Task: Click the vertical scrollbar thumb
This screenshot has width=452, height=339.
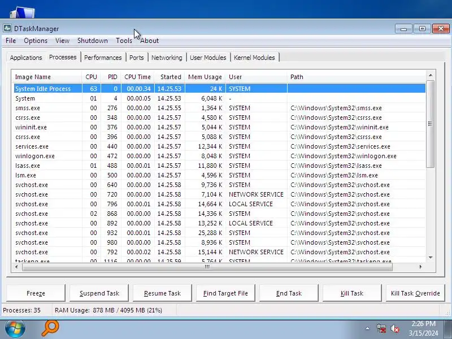Action: (x=431, y=124)
